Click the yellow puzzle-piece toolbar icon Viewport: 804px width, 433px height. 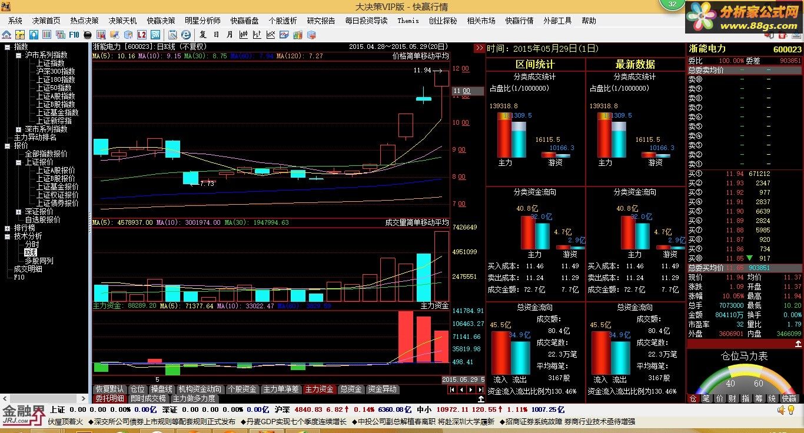[x=20, y=35]
